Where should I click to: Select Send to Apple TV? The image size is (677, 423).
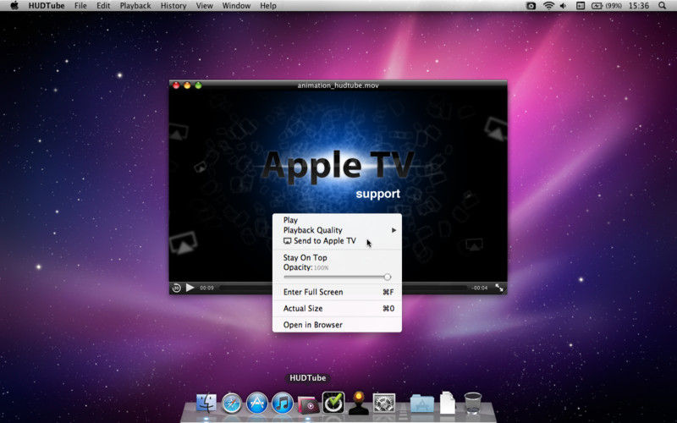pos(324,241)
